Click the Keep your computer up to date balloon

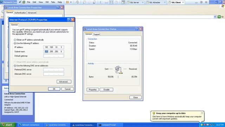[x=177, y=116]
